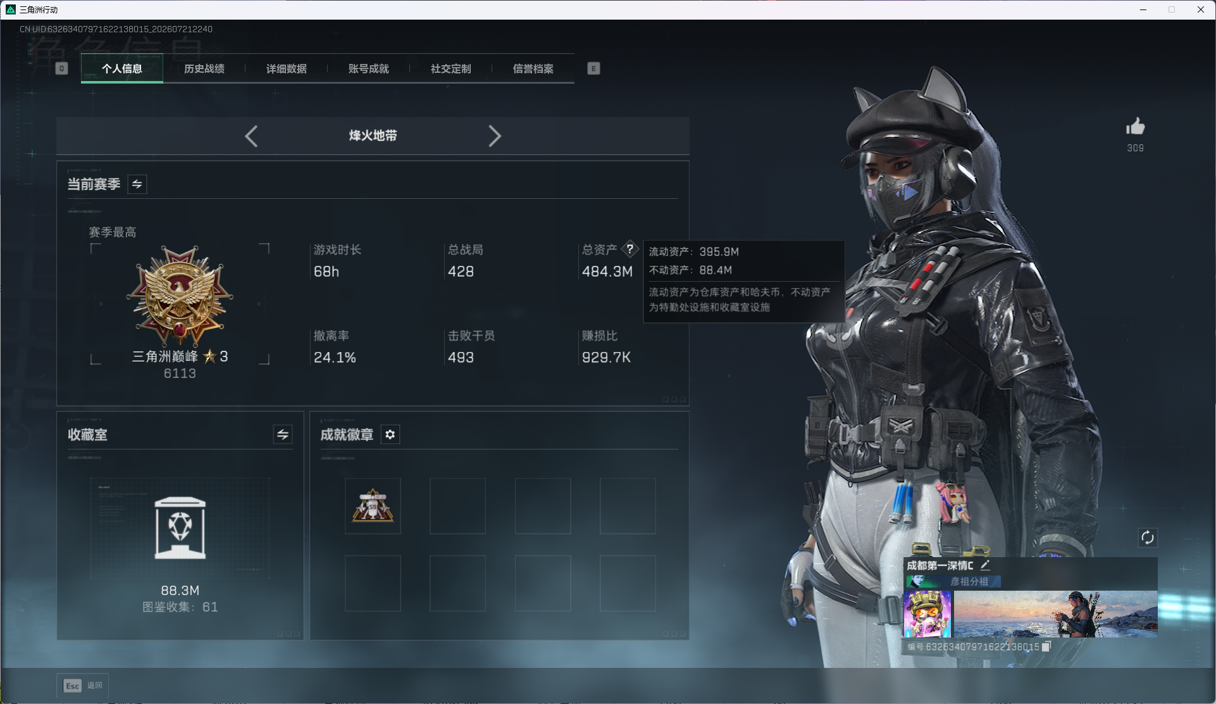
Task: Open the 信誉档案 tab
Action: [533, 68]
